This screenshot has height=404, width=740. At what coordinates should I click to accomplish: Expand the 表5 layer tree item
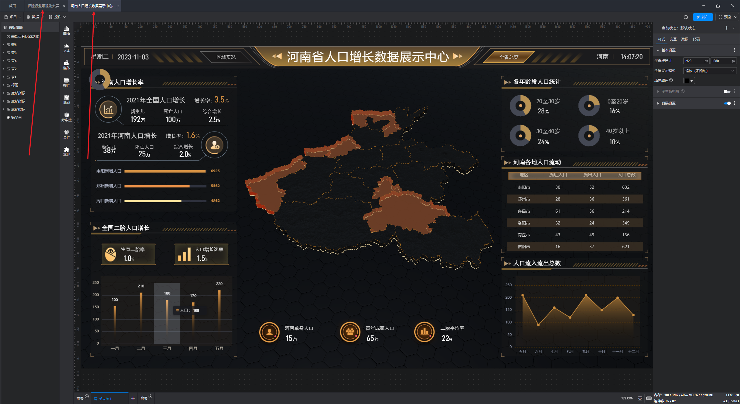(x=3, y=45)
